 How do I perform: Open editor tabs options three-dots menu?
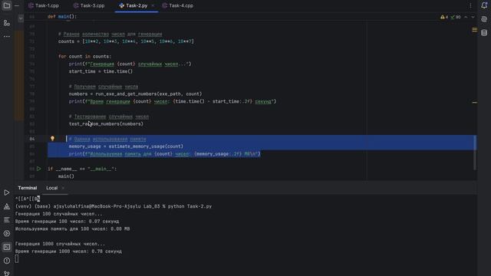[x=470, y=5]
